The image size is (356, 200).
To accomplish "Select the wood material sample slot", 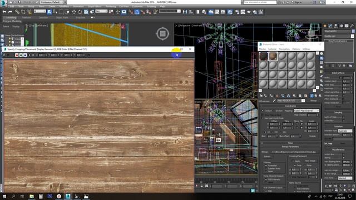I will [x=273, y=56].
